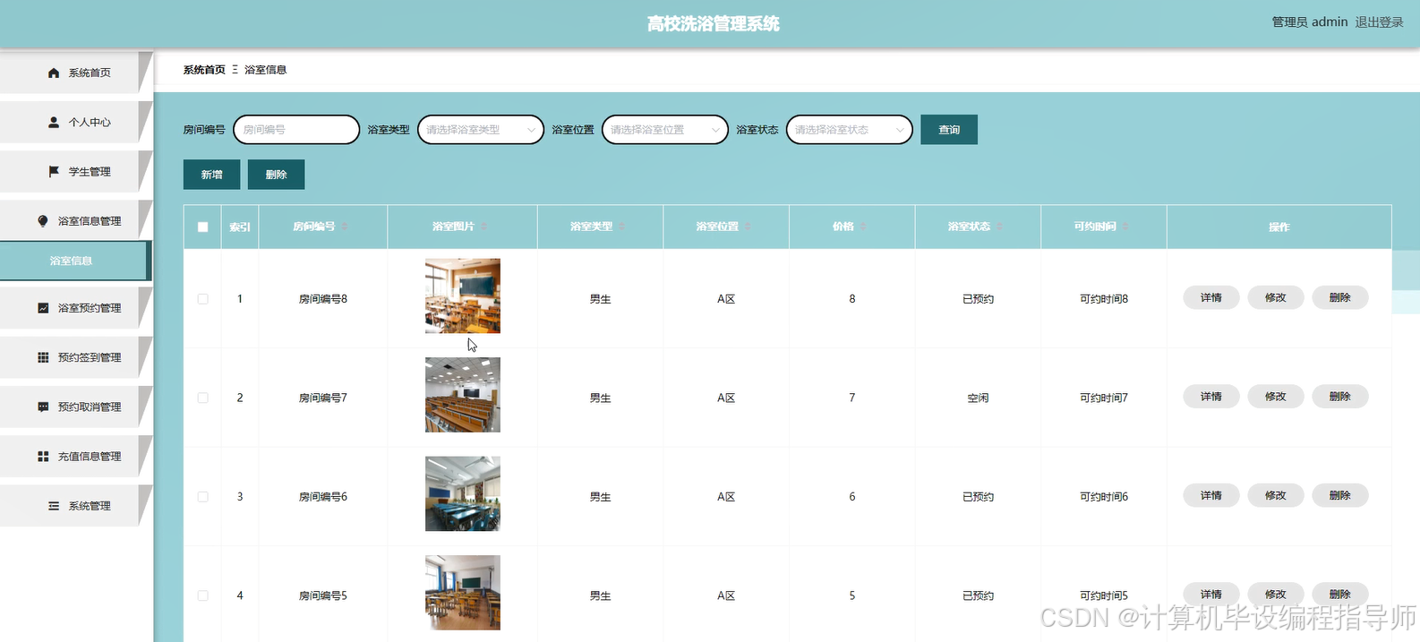This screenshot has height=642, width=1420.
Task: Click 删除 for 房间编号7
Action: pos(1340,396)
